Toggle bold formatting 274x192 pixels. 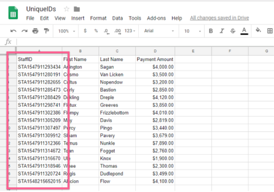211,31
